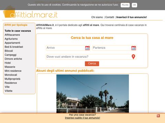Viewport: 165px width, 123px height.
Task: Accept cookies with the OK button
Action: 134,5
